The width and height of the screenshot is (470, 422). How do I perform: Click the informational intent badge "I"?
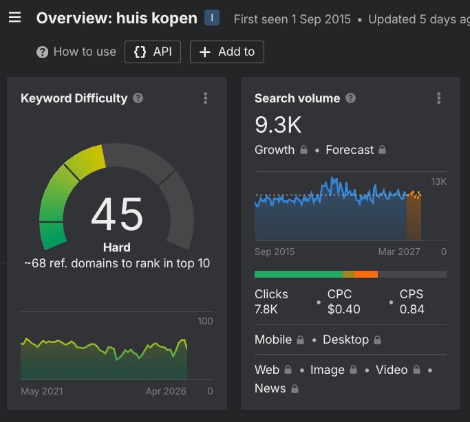tap(212, 18)
